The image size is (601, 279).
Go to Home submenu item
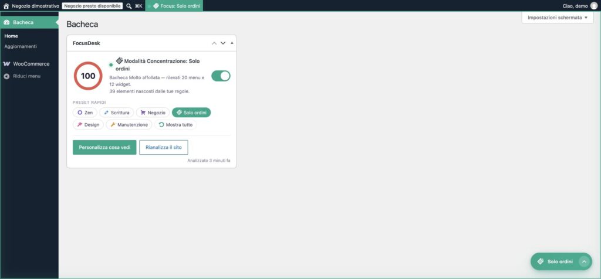(x=11, y=36)
